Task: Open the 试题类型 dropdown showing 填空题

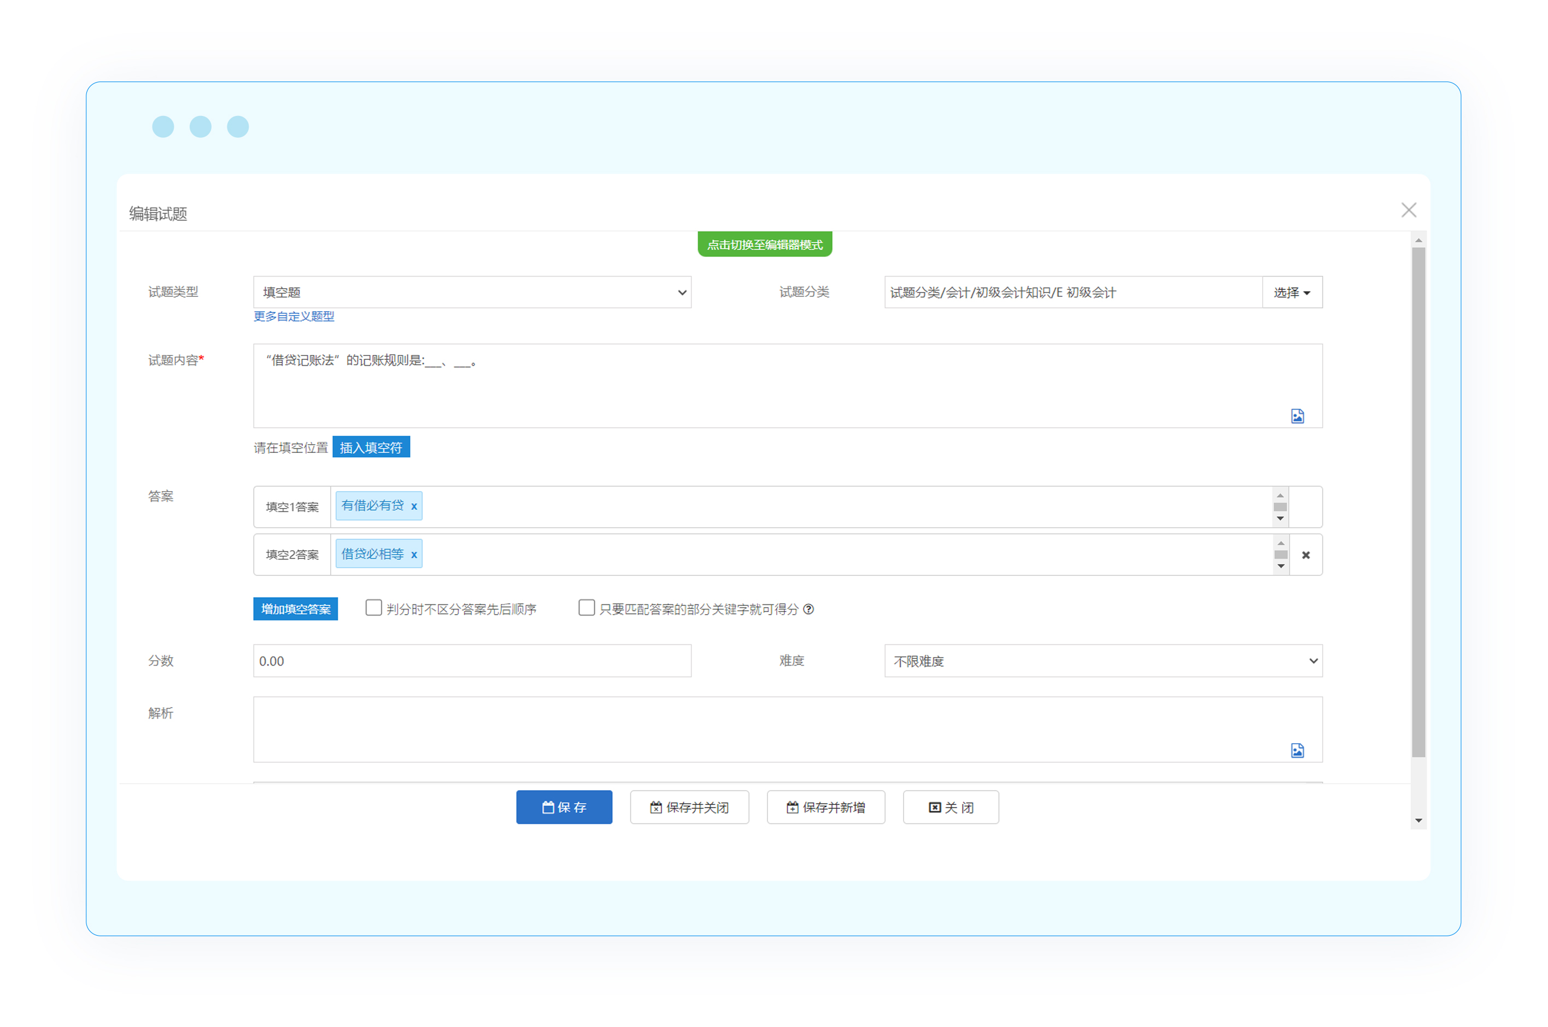Action: [x=471, y=292]
